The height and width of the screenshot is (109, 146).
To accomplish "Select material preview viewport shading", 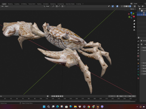I will tap(128, 6).
